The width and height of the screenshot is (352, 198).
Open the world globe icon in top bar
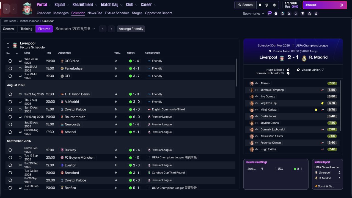pos(267,5)
